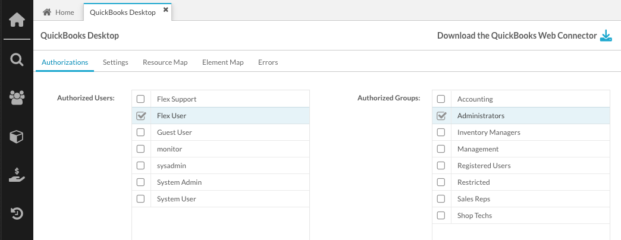Select the Flex User row text

pyautogui.click(x=171, y=116)
